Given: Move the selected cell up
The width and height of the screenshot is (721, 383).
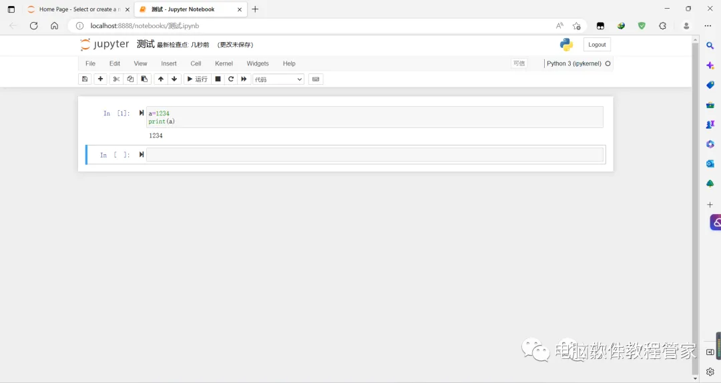Looking at the screenshot, I should click(x=160, y=79).
